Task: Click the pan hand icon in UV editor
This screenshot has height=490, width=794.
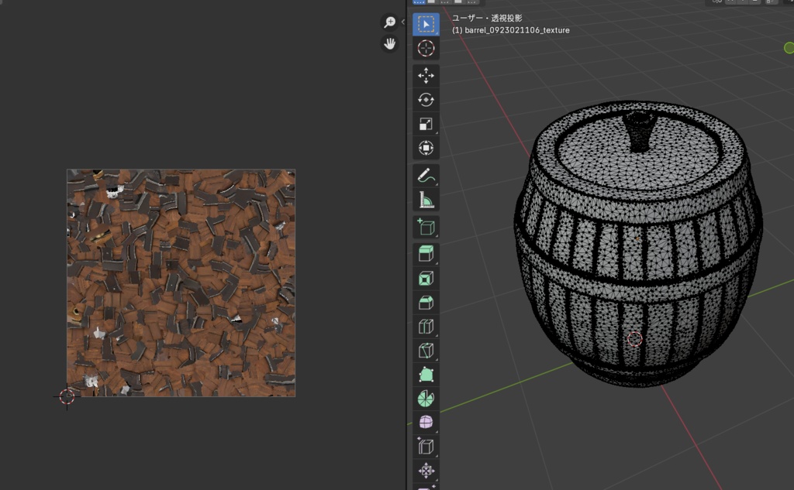Action: tap(390, 44)
